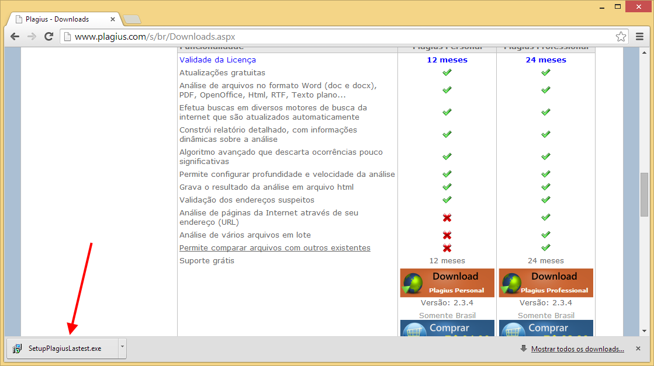Open the dropdown arrow beside SetupPlagiusLastest.exe

122,348
